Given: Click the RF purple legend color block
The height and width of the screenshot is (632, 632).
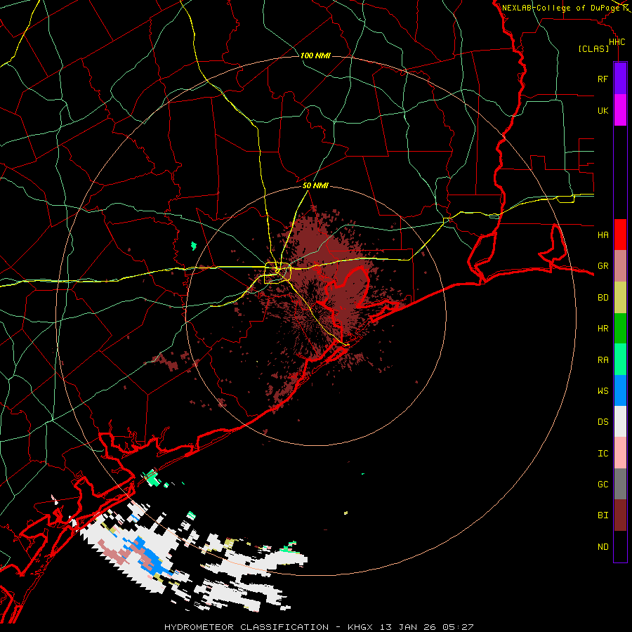Looking at the screenshot, I should tap(620, 79).
